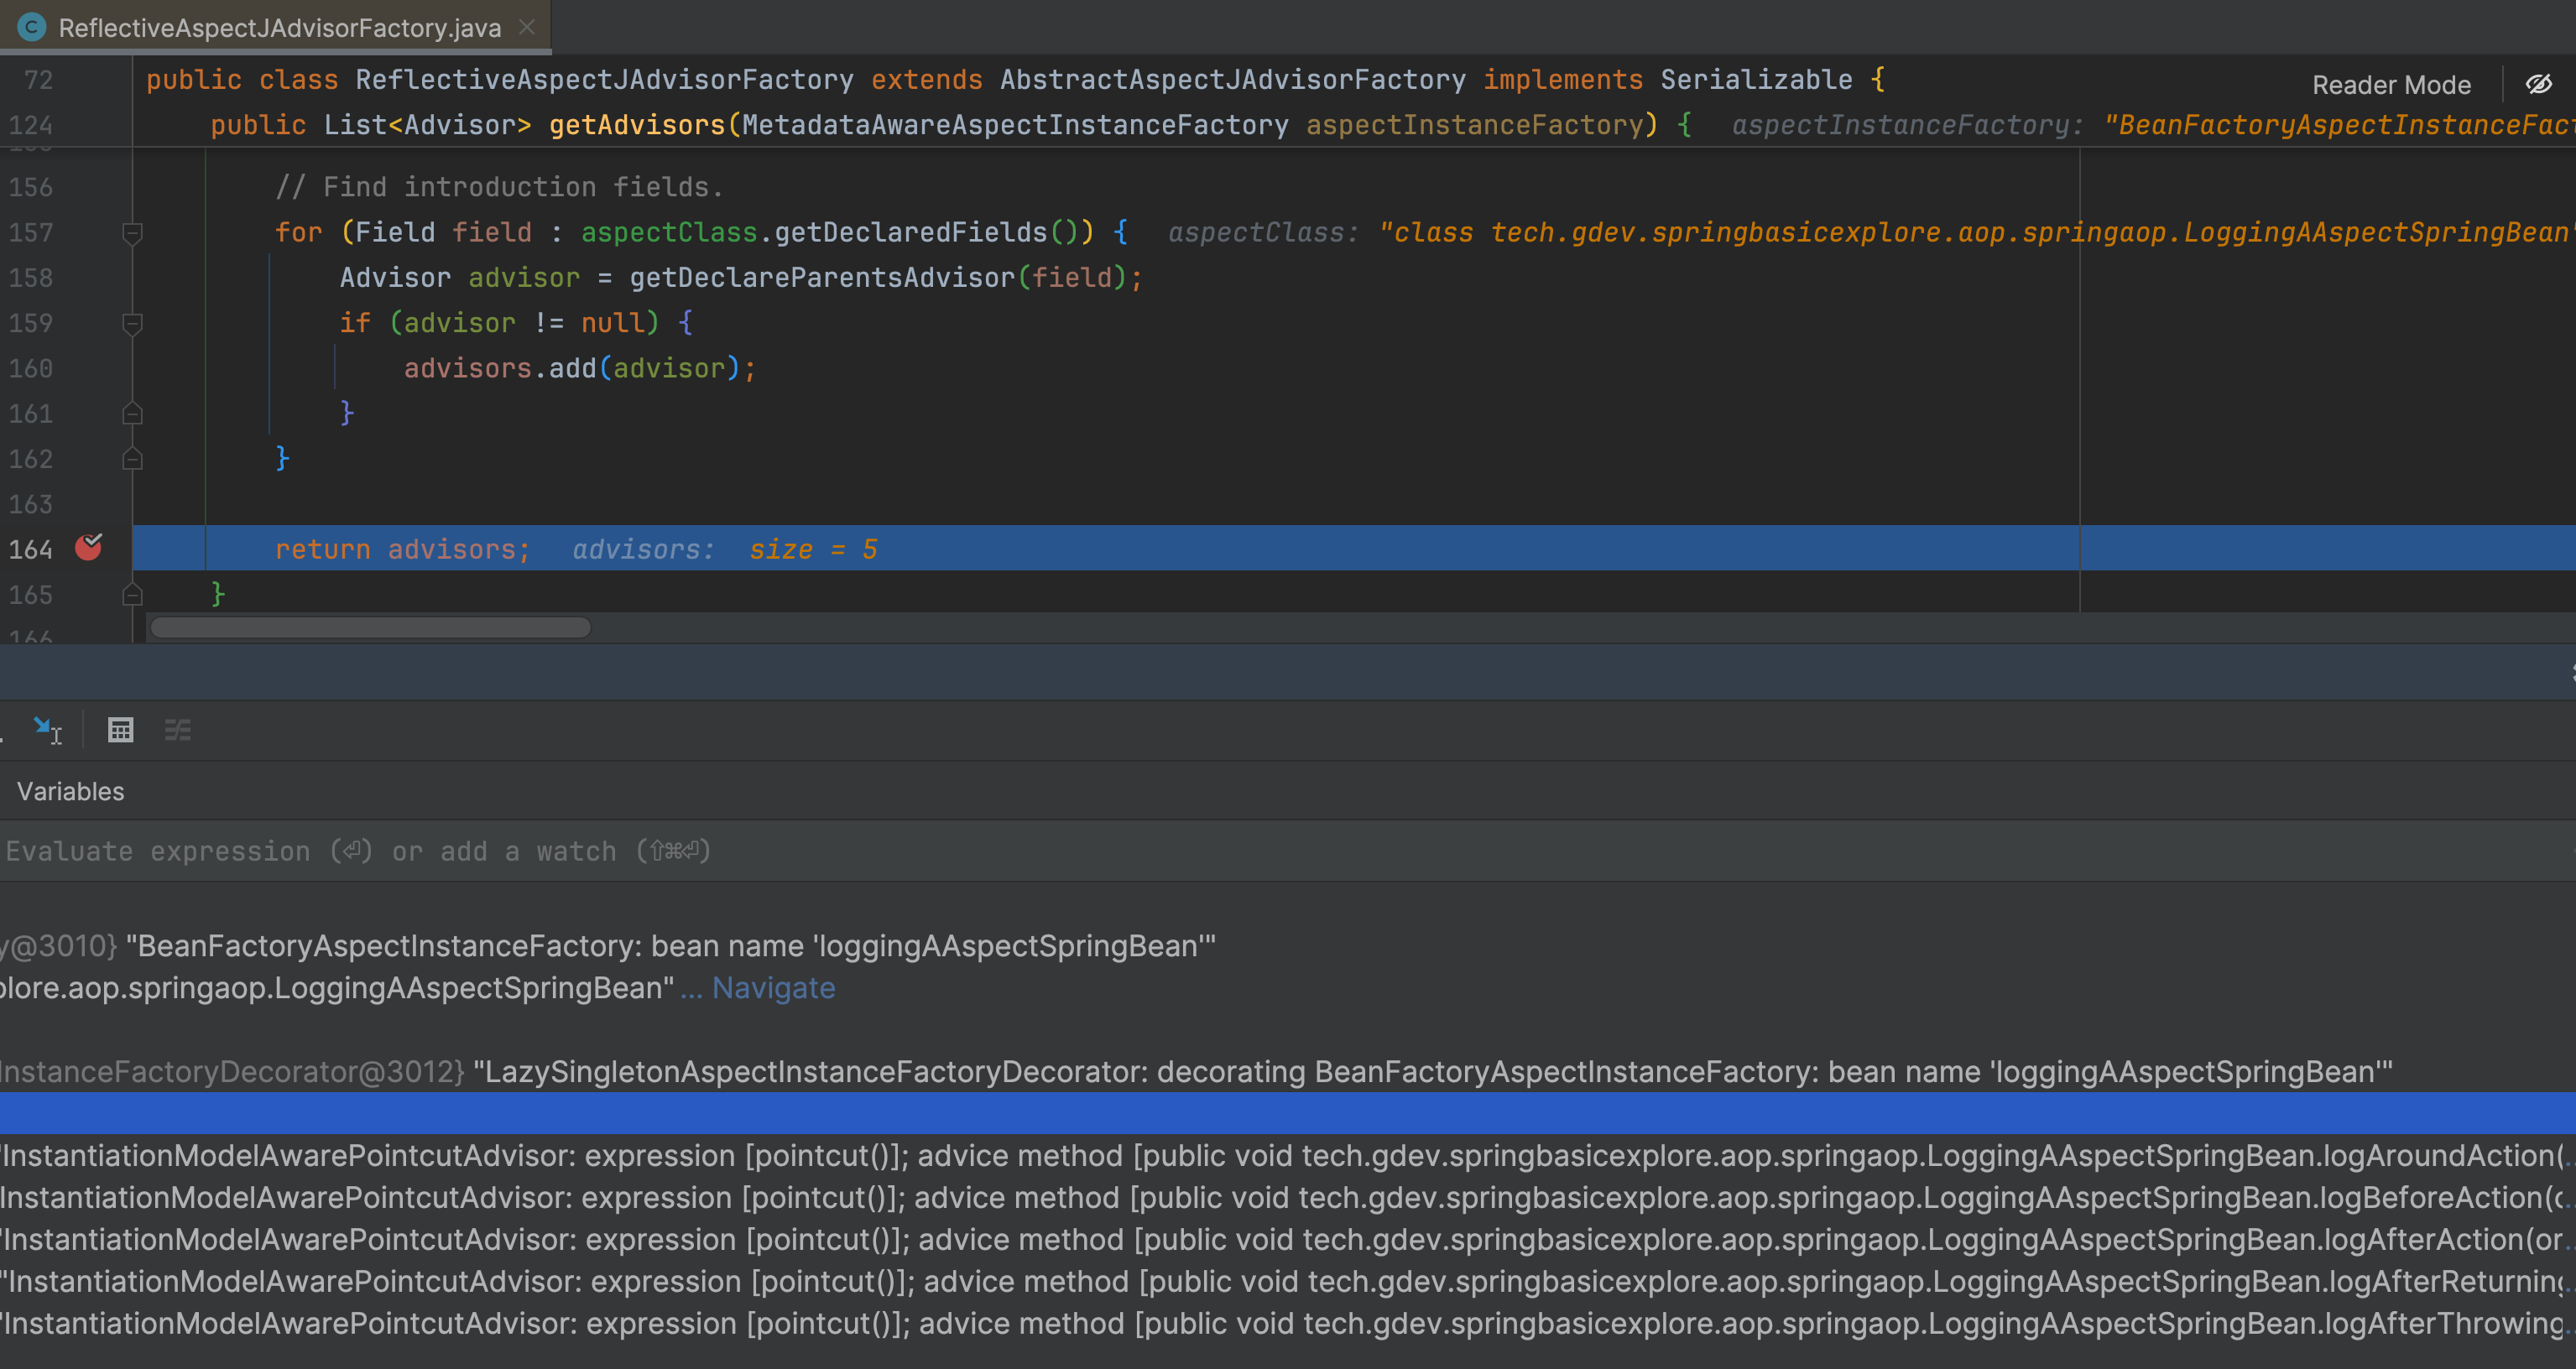Image resolution: width=2576 pixels, height=1369 pixels.
Task: Click the Run to Cursor debugger icon
Action: coord(47,730)
